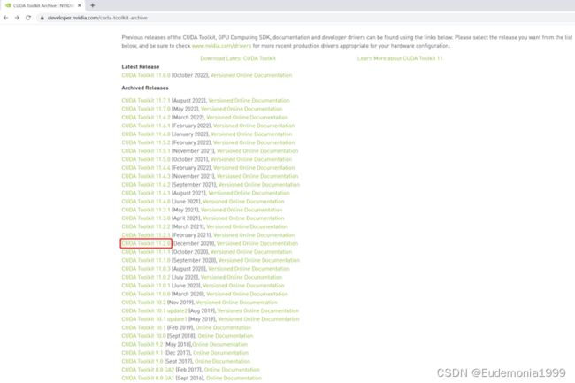The height and width of the screenshot is (383, 575).
Task: Open CUDA Toolkit 9.2 link
Action: pos(142,345)
